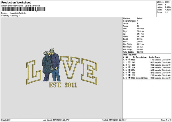Viewport: 172px width, 122px height.
Task: Click the Max Jump value 7.0 mm
Action: coord(140,49)
